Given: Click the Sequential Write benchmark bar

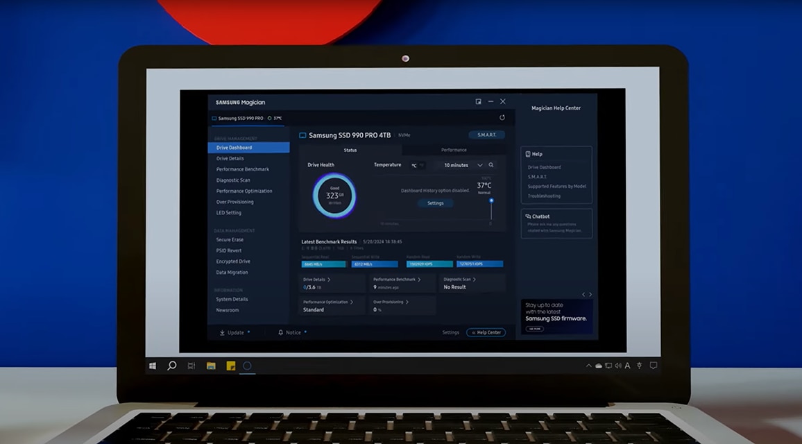Looking at the screenshot, I should [375, 264].
